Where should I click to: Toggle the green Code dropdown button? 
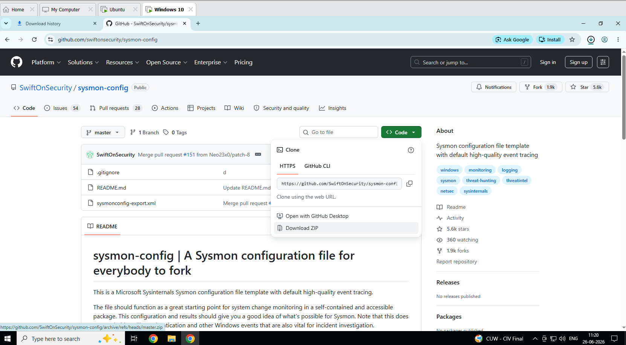click(x=401, y=132)
